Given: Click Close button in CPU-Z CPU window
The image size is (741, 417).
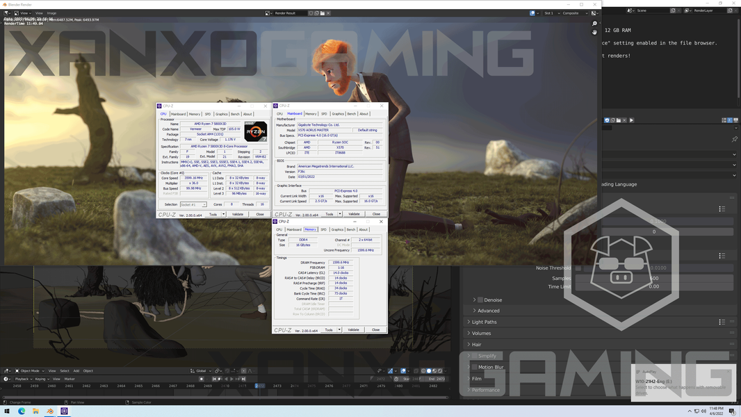Looking at the screenshot, I should (x=260, y=214).
